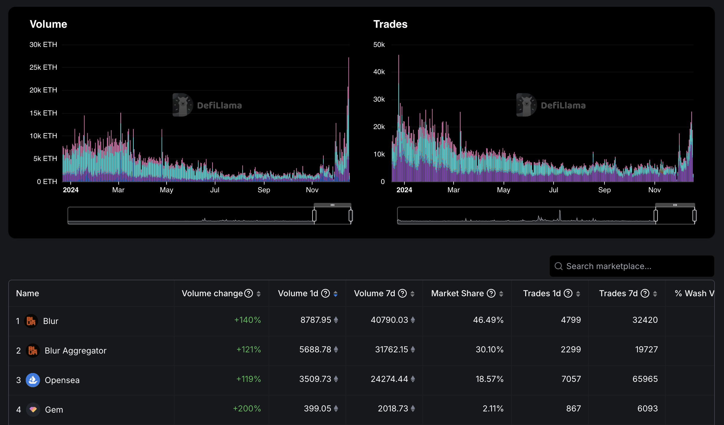Image resolution: width=724 pixels, height=425 pixels.
Task: Click the 50k Trades axis label
Action: (x=379, y=45)
